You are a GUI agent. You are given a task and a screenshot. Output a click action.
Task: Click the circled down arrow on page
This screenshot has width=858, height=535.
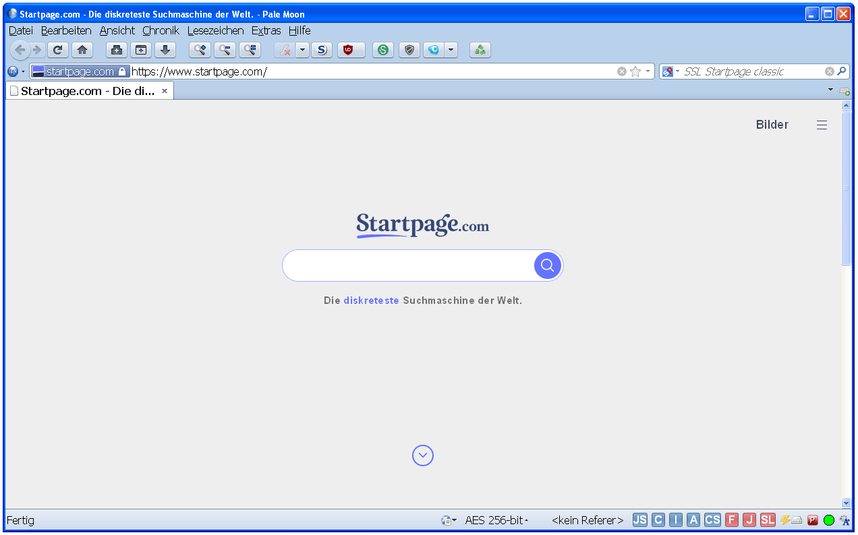pyautogui.click(x=423, y=456)
